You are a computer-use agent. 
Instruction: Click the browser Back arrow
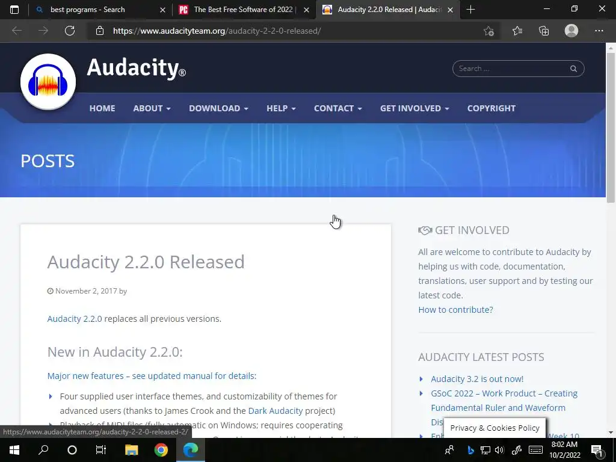click(x=16, y=31)
